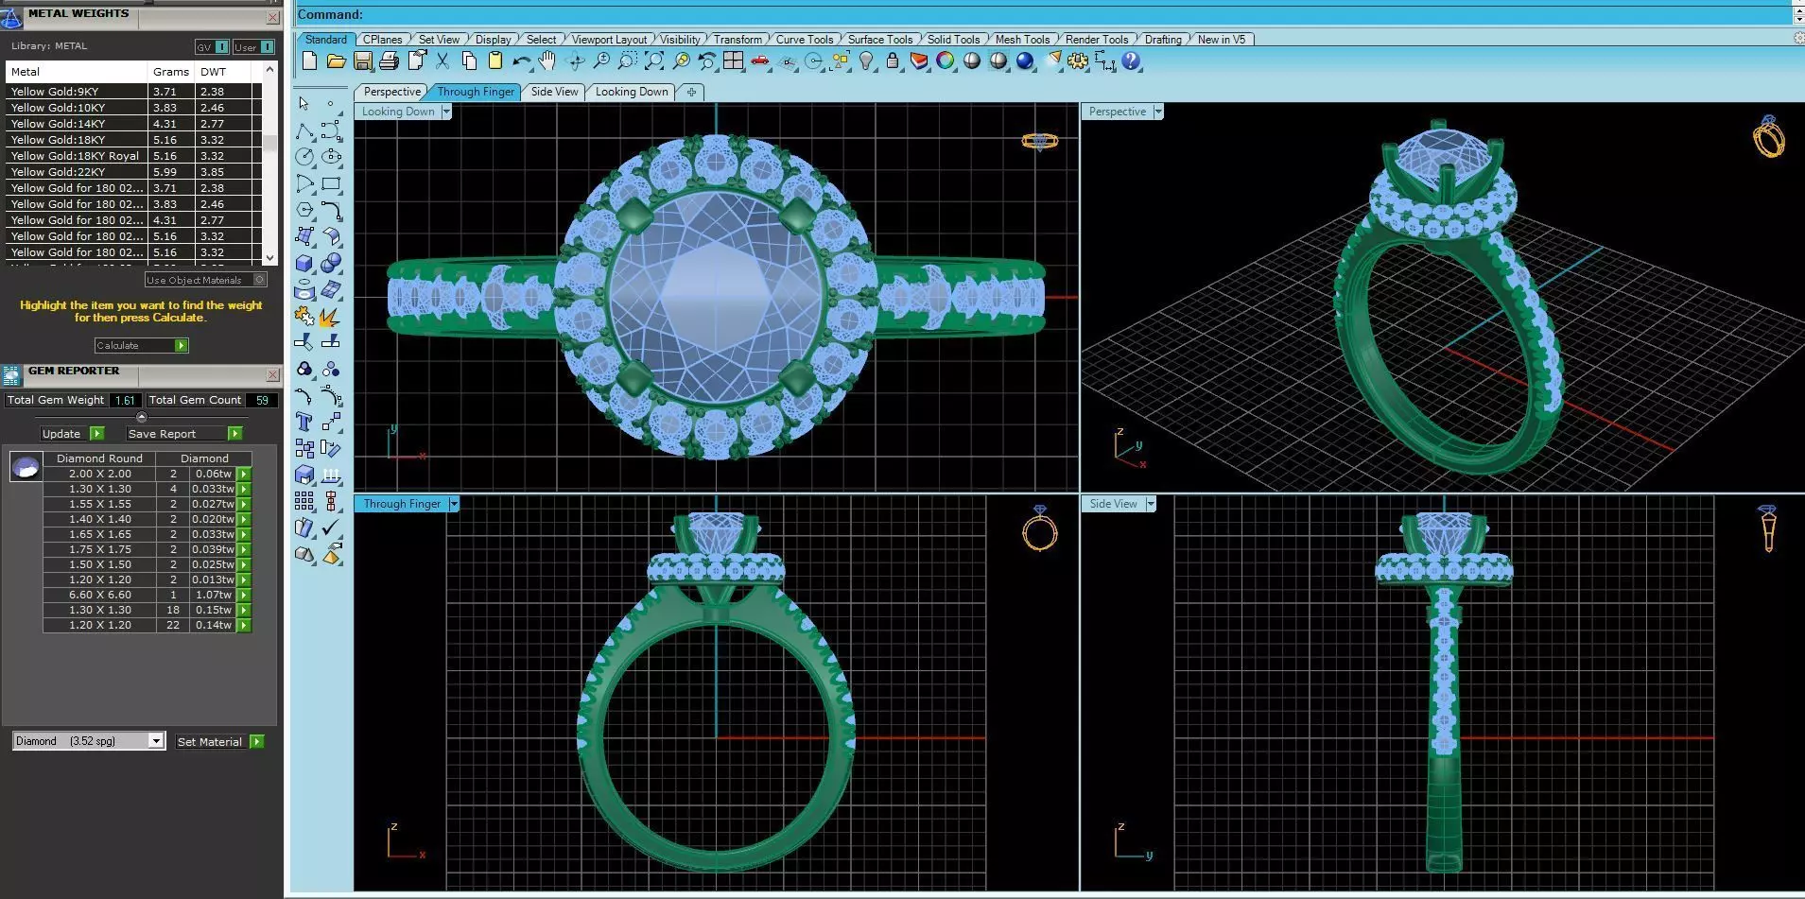Image resolution: width=1805 pixels, height=899 pixels.
Task: Create a new file with the blank page icon
Action: (309, 61)
